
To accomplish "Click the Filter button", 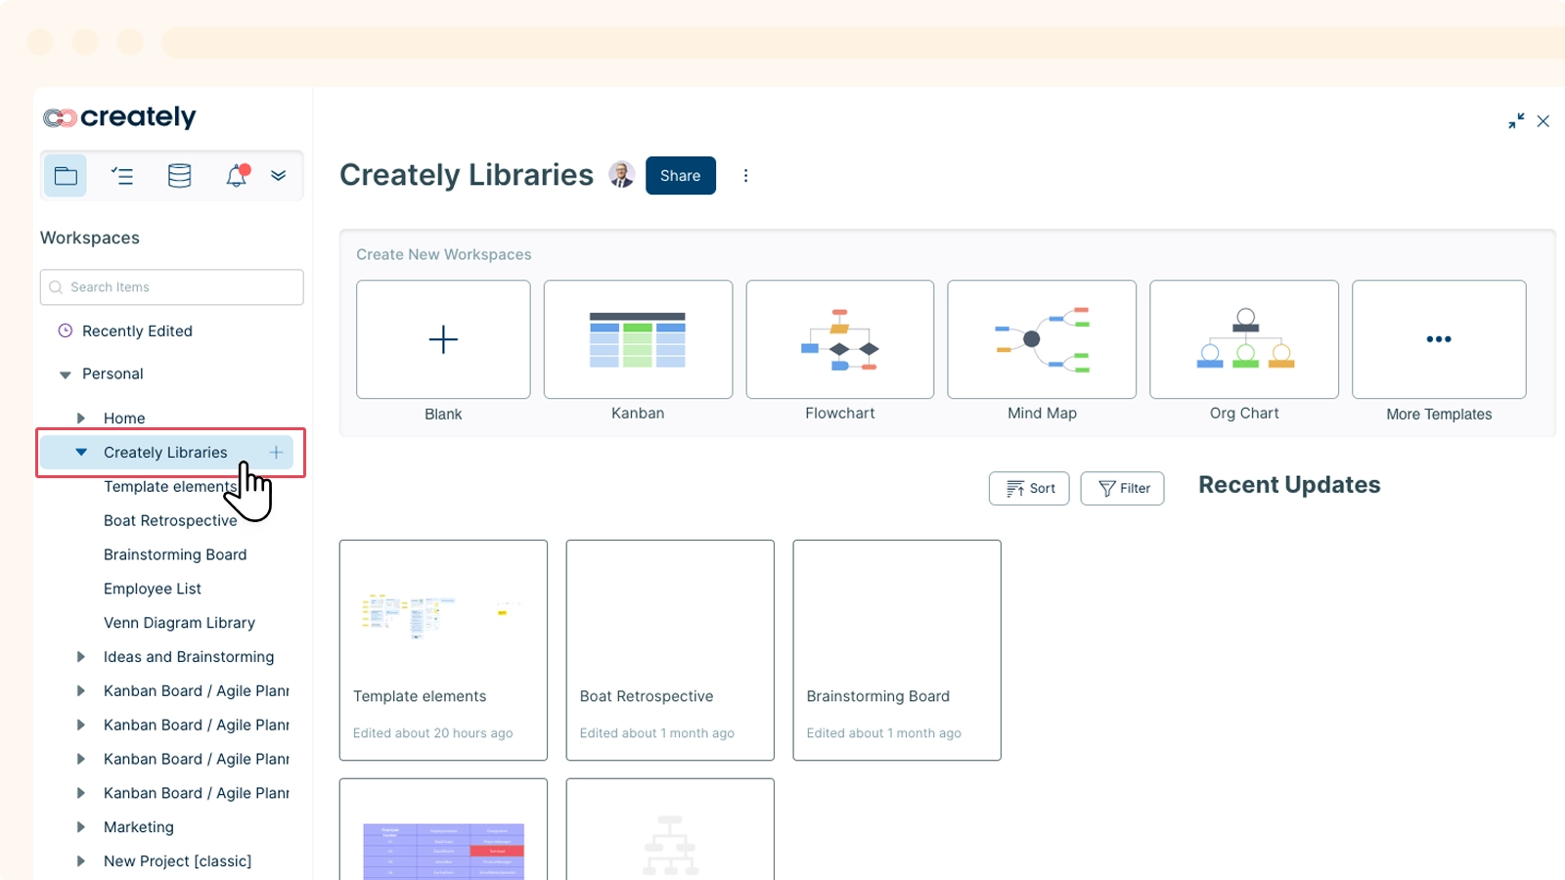I will pos(1123,488).
